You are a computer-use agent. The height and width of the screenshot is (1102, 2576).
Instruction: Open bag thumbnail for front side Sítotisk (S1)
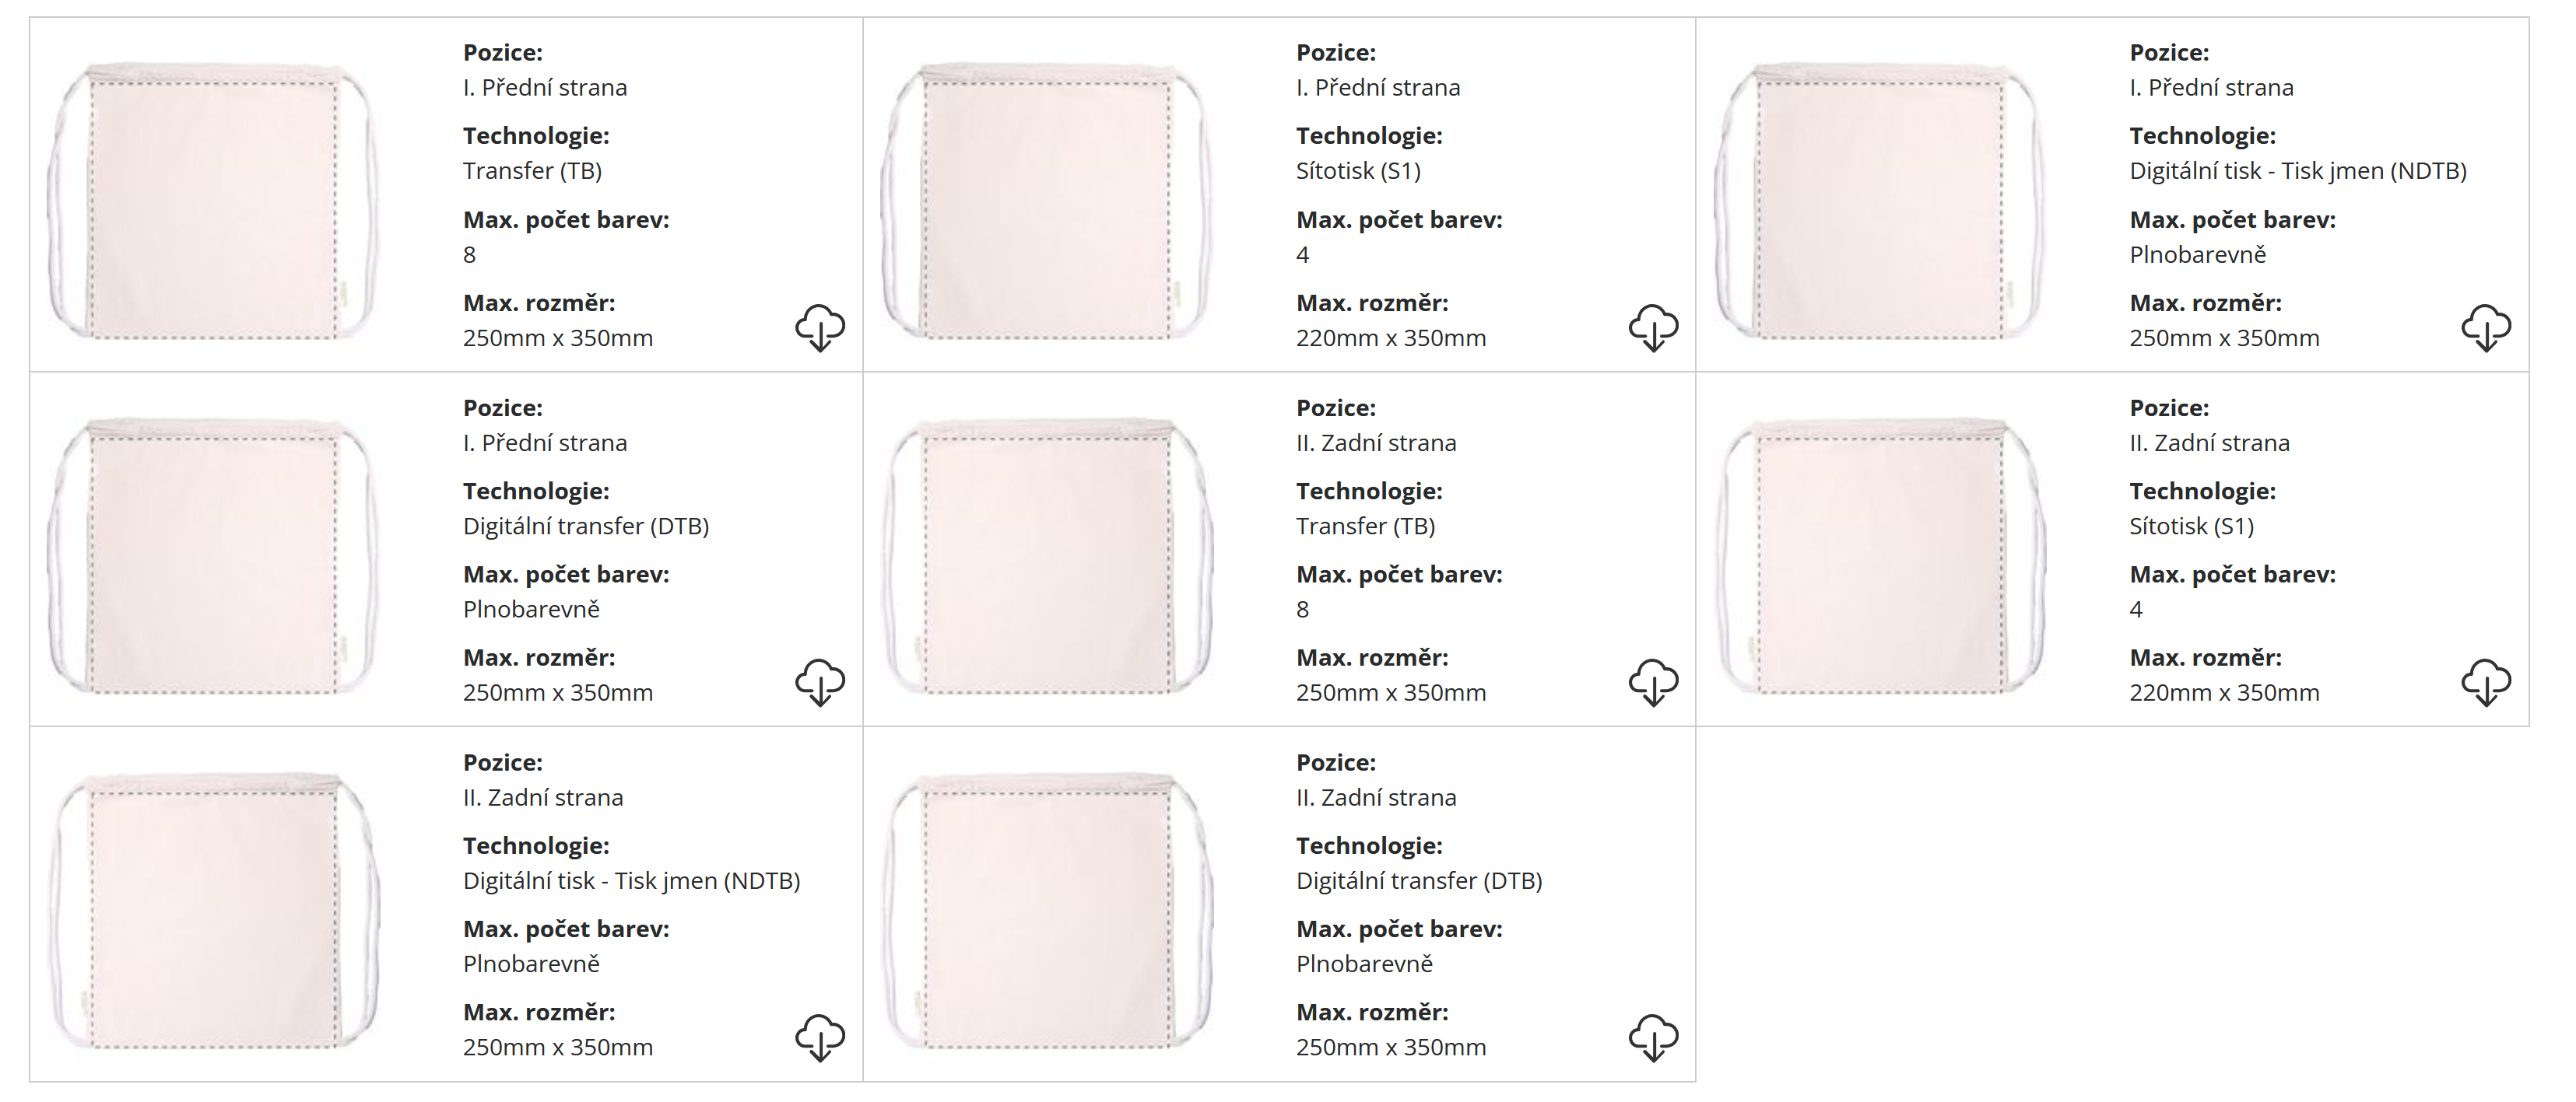[1046, 203]
